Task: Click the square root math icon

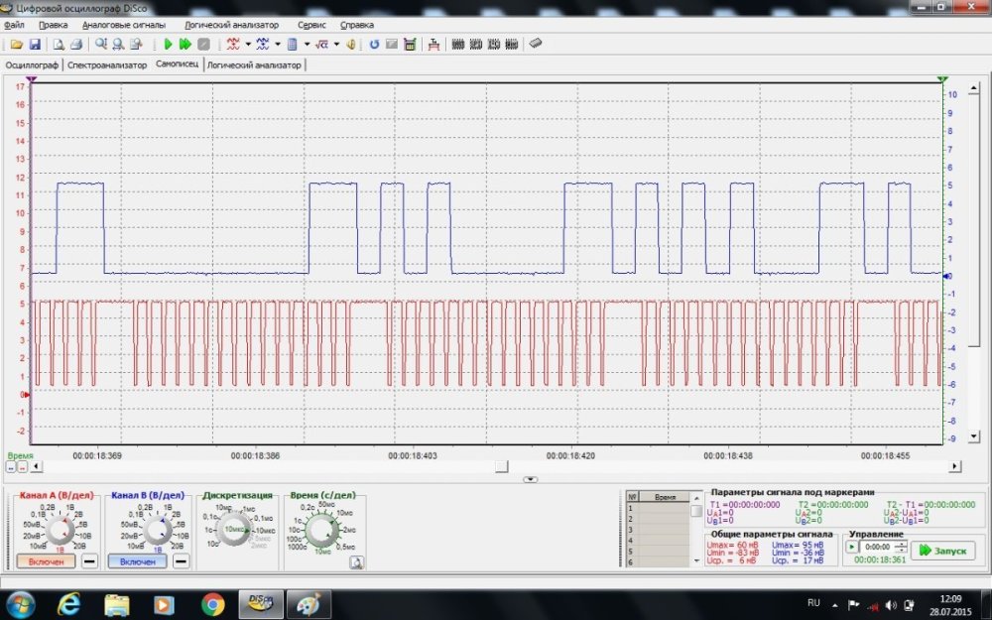Action: pyautogui.click(x=322, y=45)
